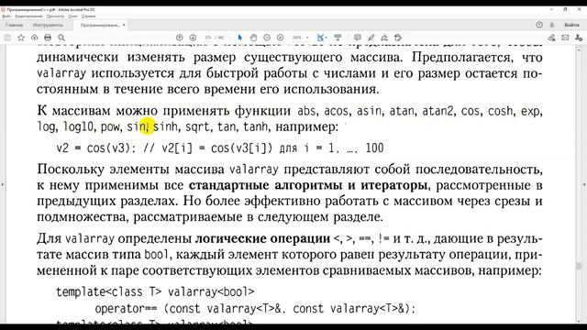Open the Справка menu
The width and height of the screenshot is (587, 330).
pyautogui.click(x=89, y=16)
